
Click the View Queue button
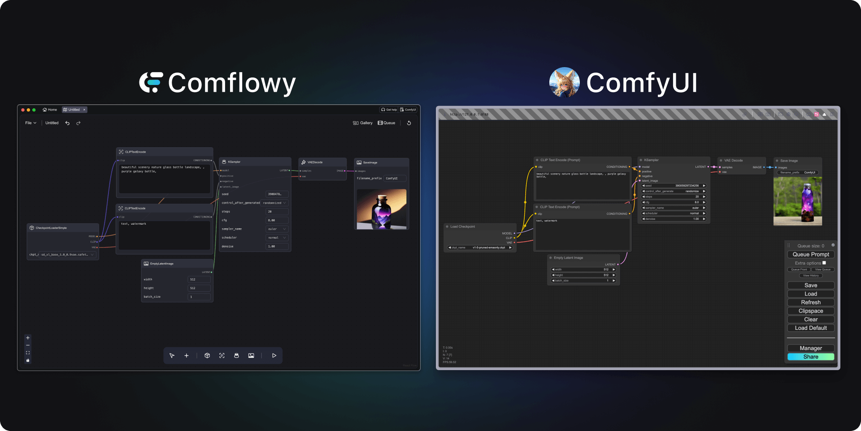pyautogui.click(x=823, y=269)
